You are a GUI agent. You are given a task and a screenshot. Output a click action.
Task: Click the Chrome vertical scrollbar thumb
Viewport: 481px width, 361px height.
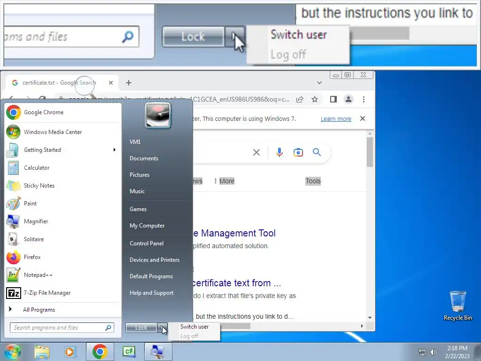click(x=370, y=152)
